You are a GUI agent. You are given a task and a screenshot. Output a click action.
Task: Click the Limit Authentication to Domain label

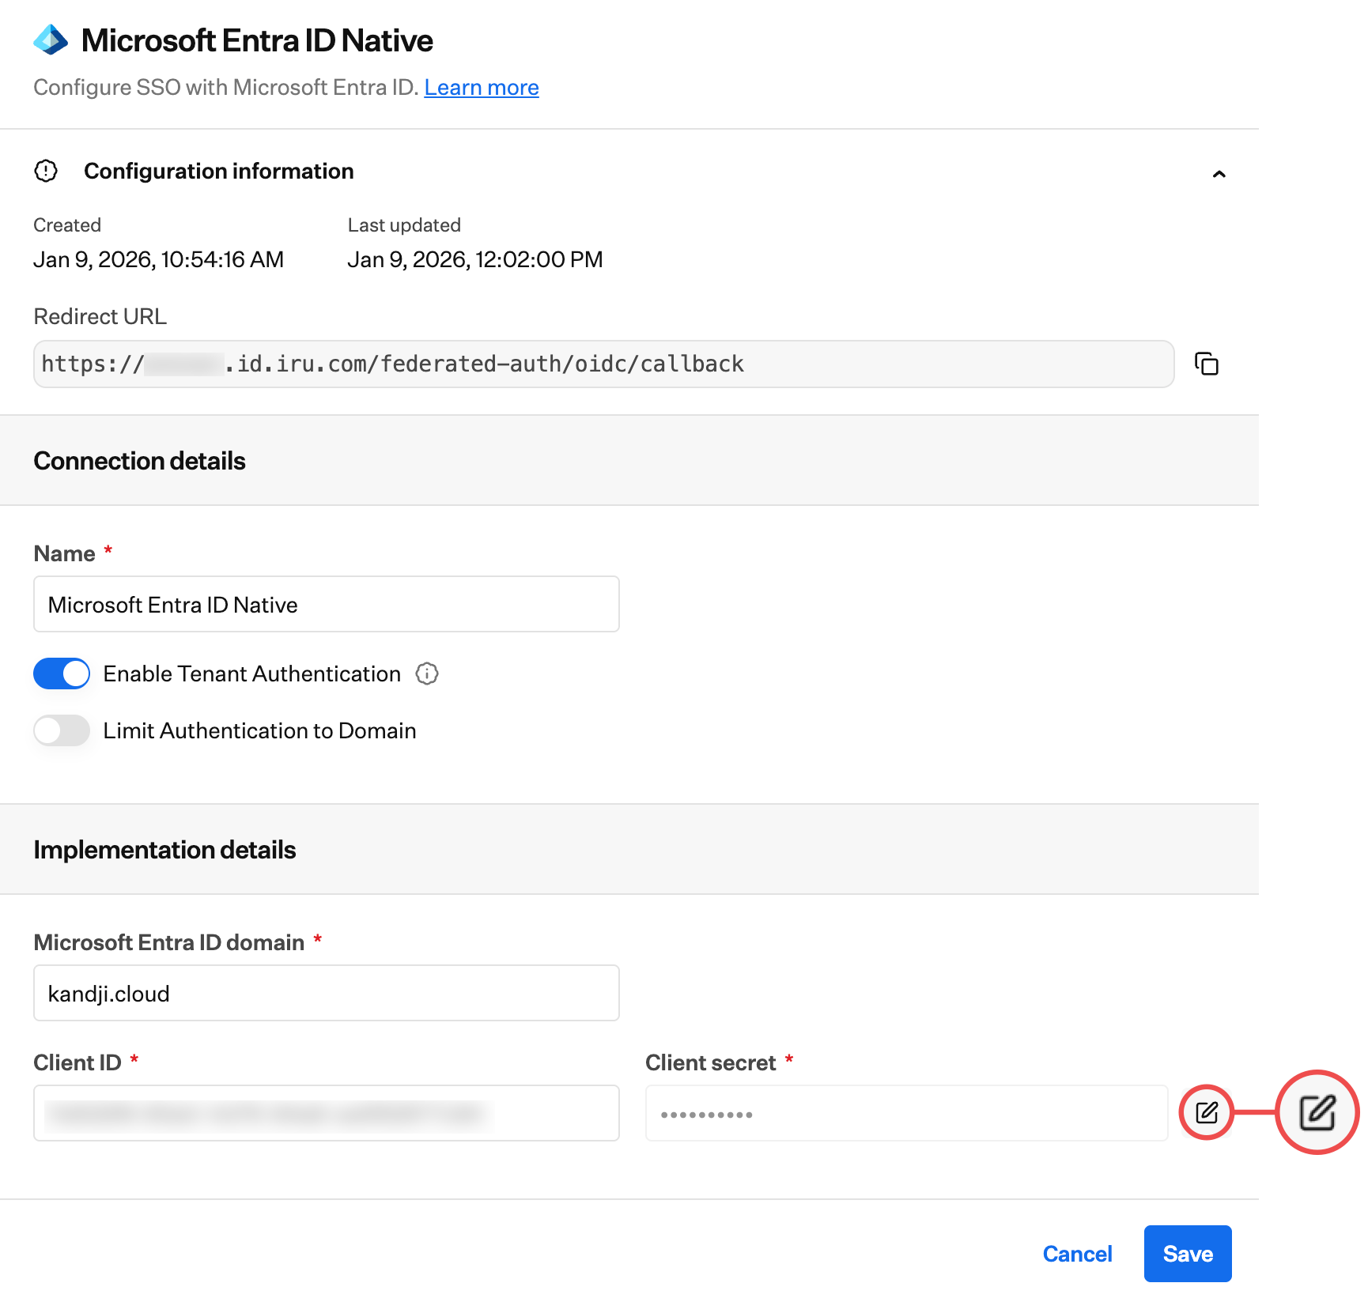(x=260, y=730)
